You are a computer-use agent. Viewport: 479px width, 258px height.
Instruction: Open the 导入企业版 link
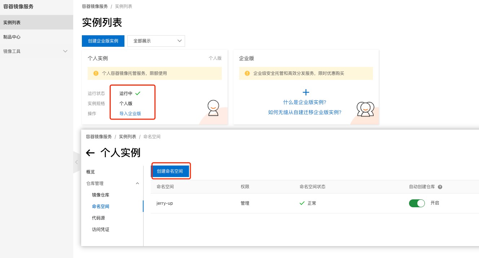click(130, 113)
